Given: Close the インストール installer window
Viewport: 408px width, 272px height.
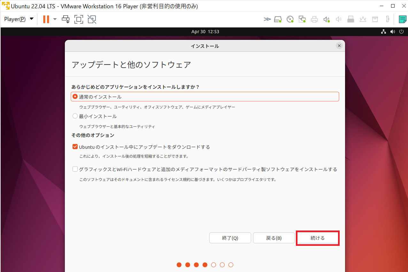Looking at the screenshot, I should point(339,46).
